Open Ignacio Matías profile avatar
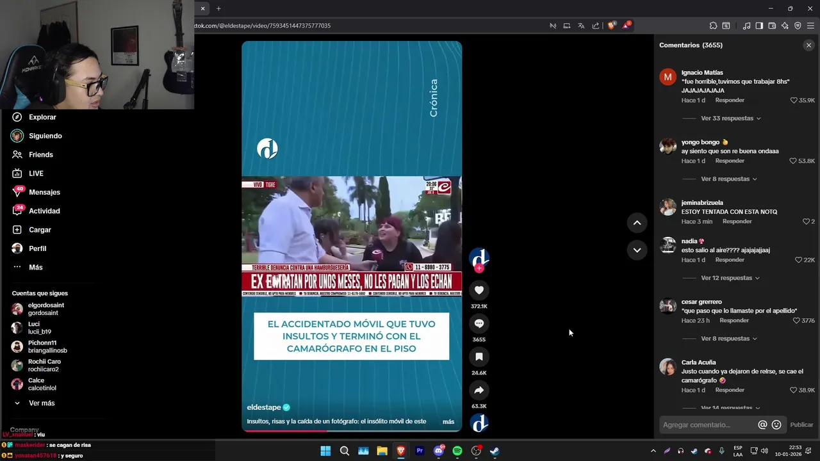Image resolution: width=820 pixels, height=461 pixels. tap(668, 77)
